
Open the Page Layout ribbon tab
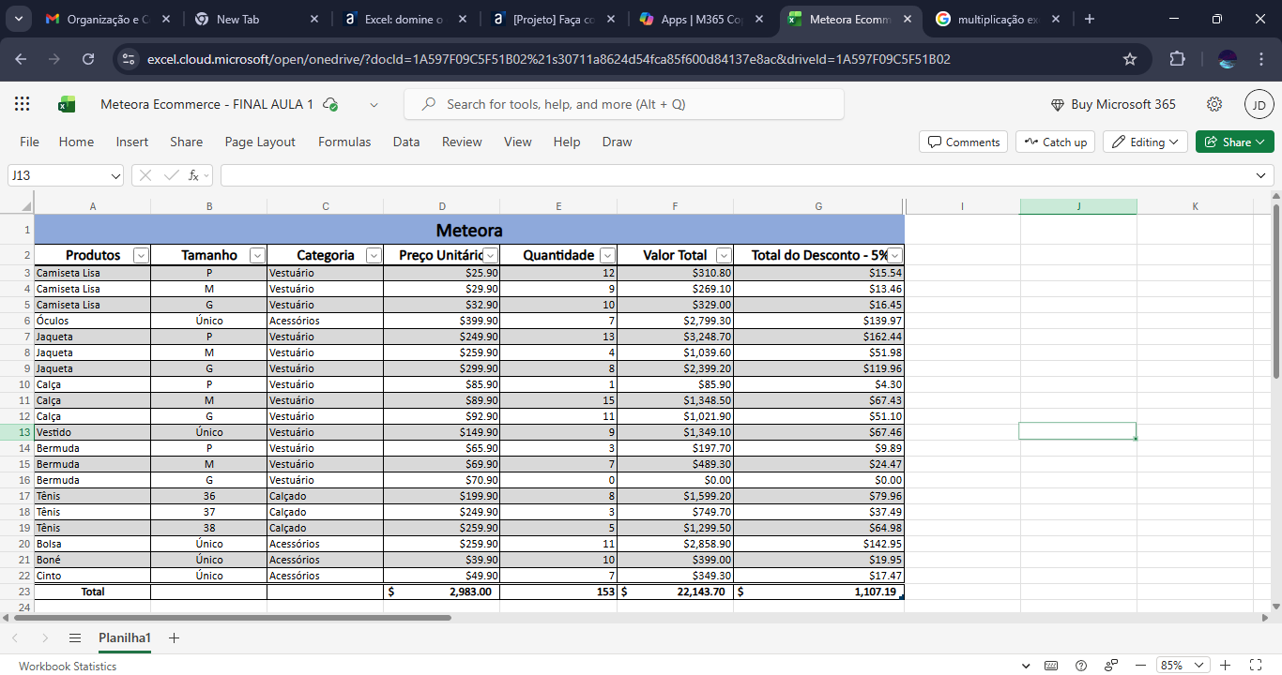(x=260, y=142)
